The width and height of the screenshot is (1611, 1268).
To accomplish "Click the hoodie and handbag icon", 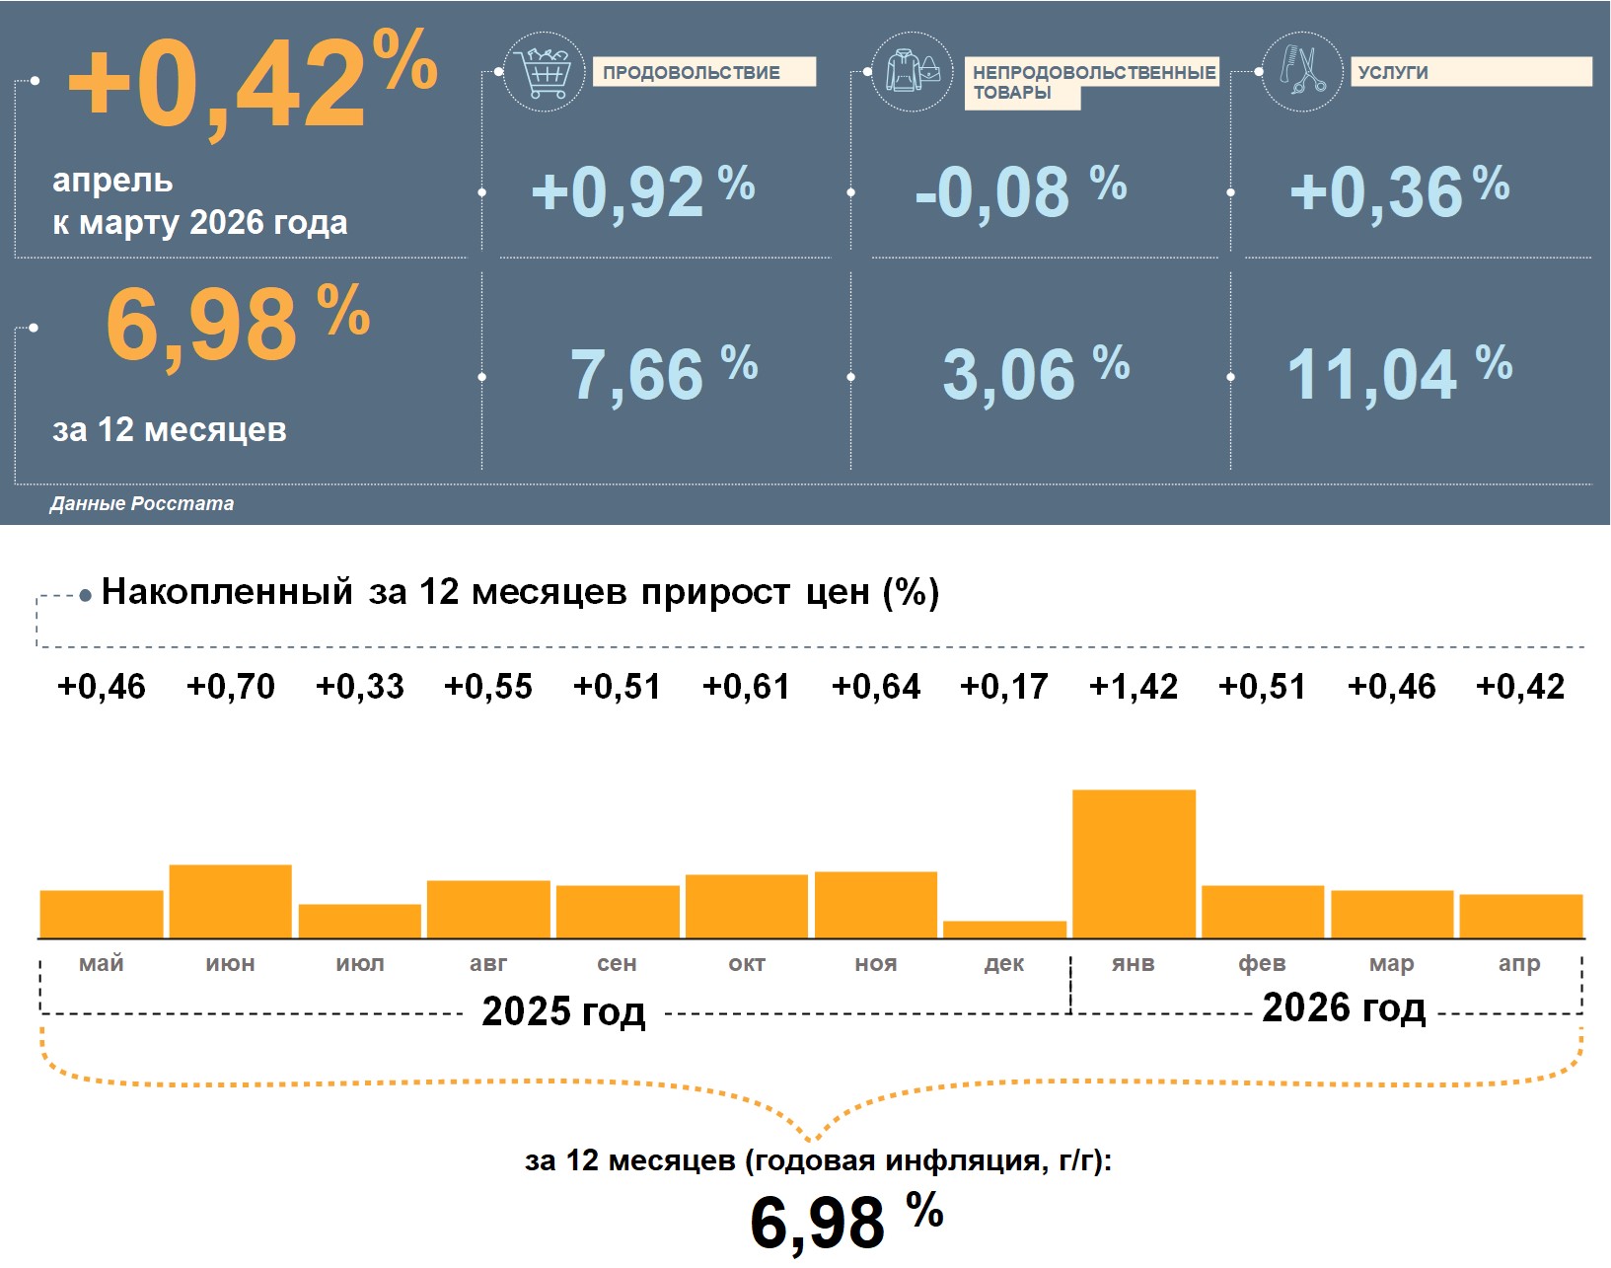I will pos(914,71).
